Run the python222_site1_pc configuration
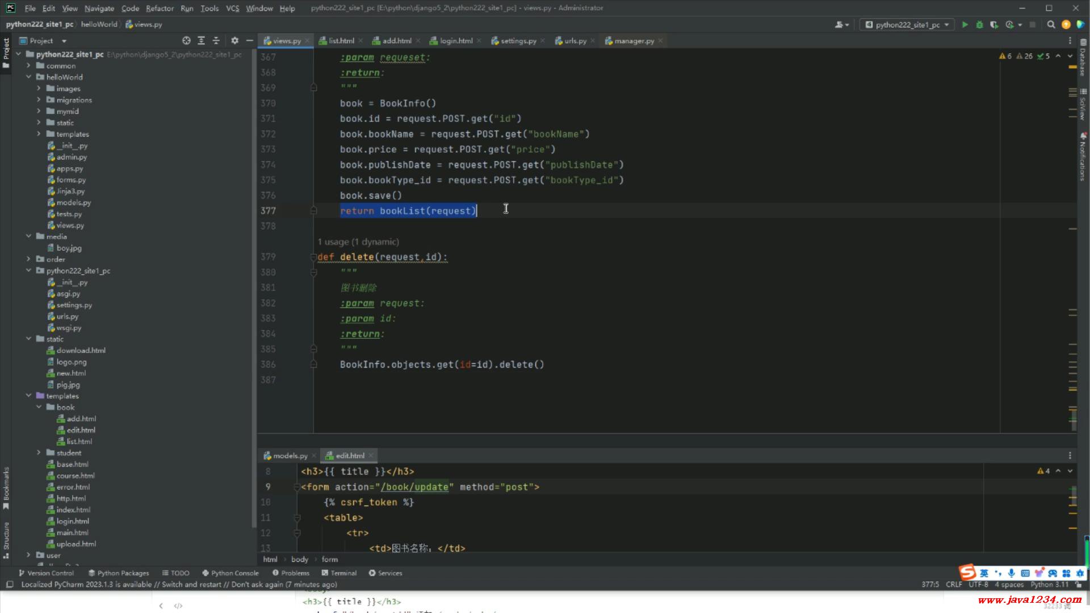 (965, 24)
